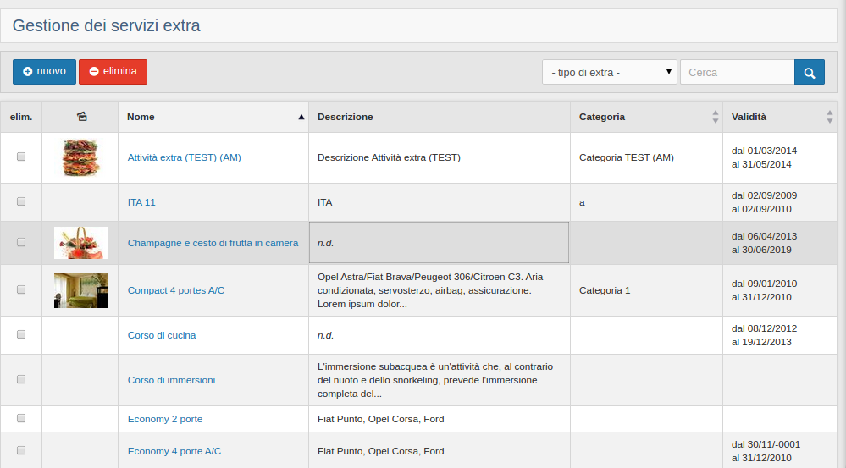The height and width of the screenshot is (468, 846).
Task: Click the Categoria sort arrows
Action: coord(716,117)
